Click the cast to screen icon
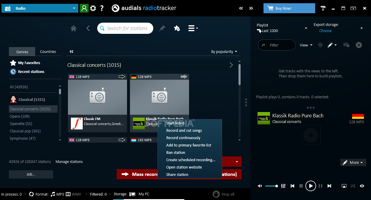The height and width of the screenshot is (200, 371). (x=344, y=186)
